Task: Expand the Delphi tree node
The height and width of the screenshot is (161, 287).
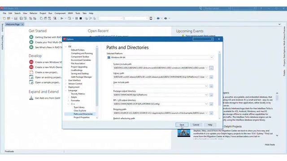Action: point(69,97)
